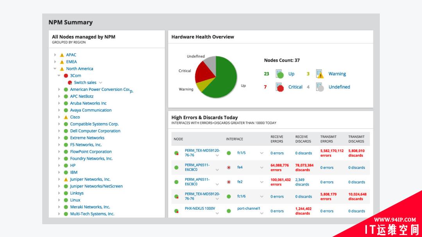Click the Warning link in Hardware Health legend
422x237 pixels.
337,74
